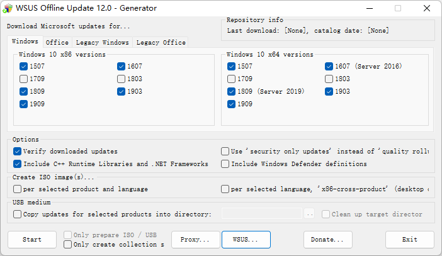Check Windows 10 x86 version 1803
Image resolution: width=442 pixels, height=256 pixels.
coord(121,79)
